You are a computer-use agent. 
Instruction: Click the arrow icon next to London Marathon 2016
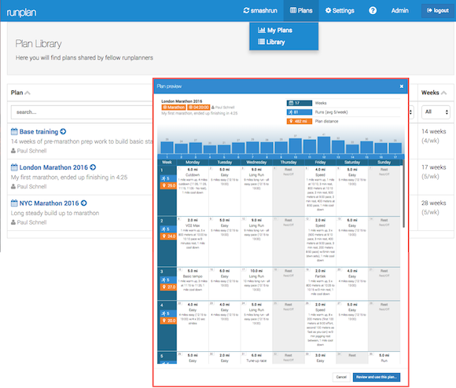coord(93,167)
